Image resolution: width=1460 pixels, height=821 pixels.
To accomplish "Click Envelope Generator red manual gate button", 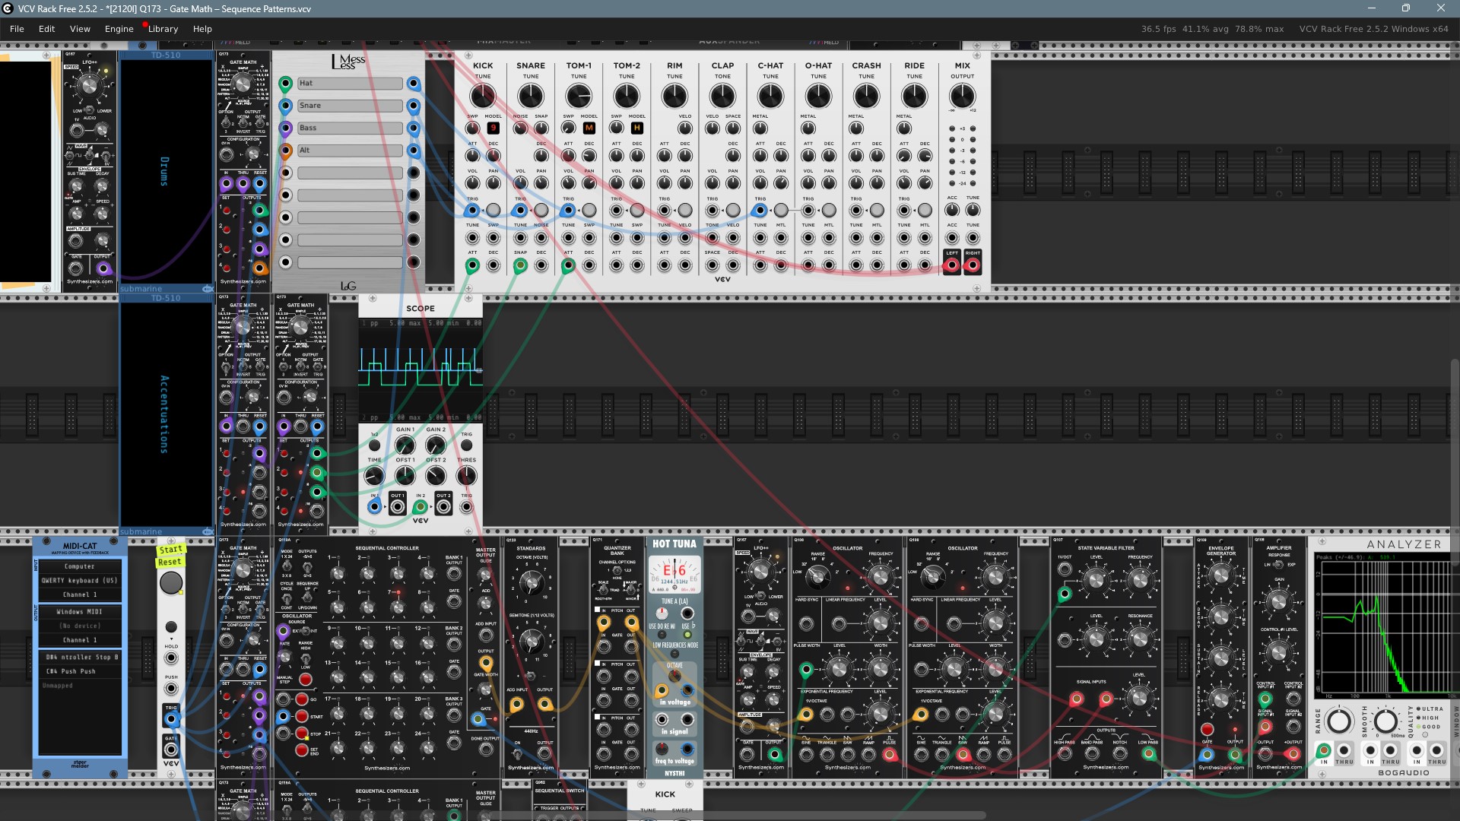I will pos(1207,730).
